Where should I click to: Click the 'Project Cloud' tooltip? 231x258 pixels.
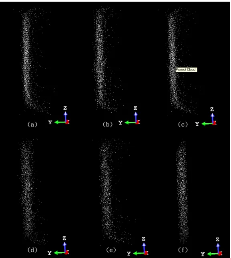point(186,70)
